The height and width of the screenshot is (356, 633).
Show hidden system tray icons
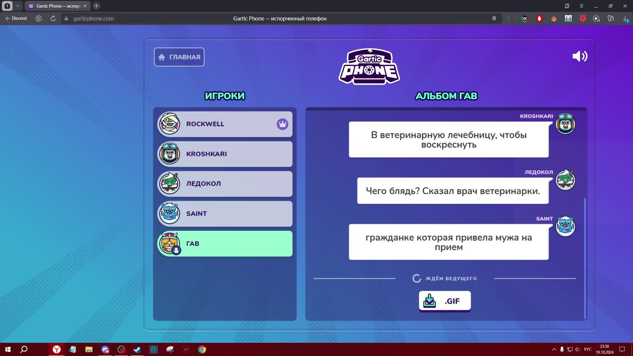tap(554, 349)
